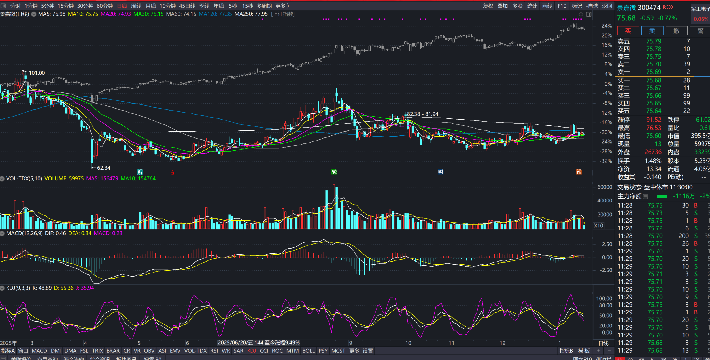
Task: Click the 预 forecast marker icon
Action: click(579, 172)
